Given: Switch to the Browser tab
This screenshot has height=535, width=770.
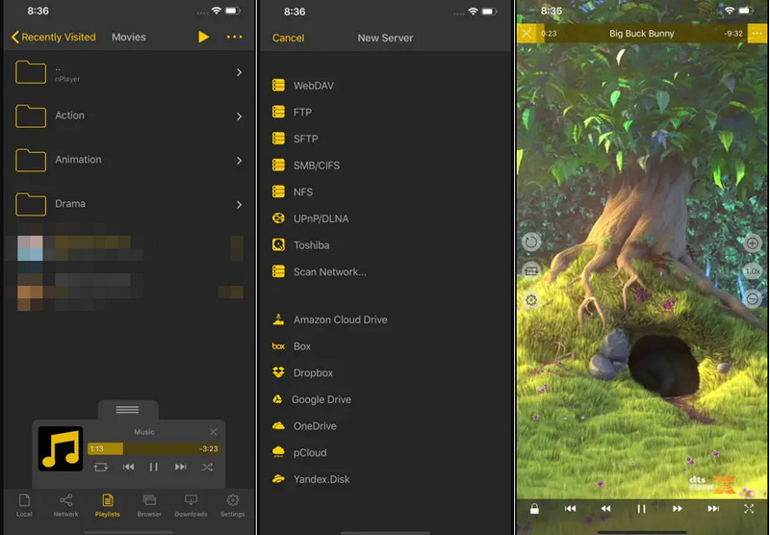Looking at the screenshot, I should [149, 505].
